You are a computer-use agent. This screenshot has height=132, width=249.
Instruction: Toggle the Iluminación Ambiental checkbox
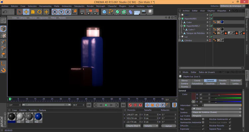tap(204, 122)
